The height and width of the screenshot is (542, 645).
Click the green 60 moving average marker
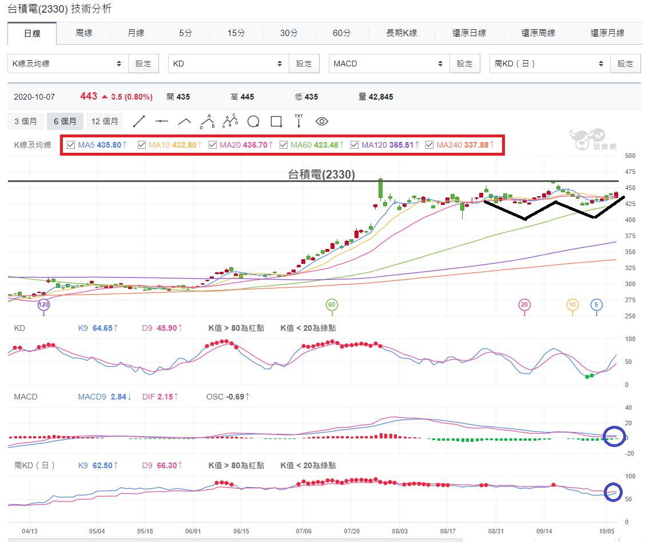[332, 305]
